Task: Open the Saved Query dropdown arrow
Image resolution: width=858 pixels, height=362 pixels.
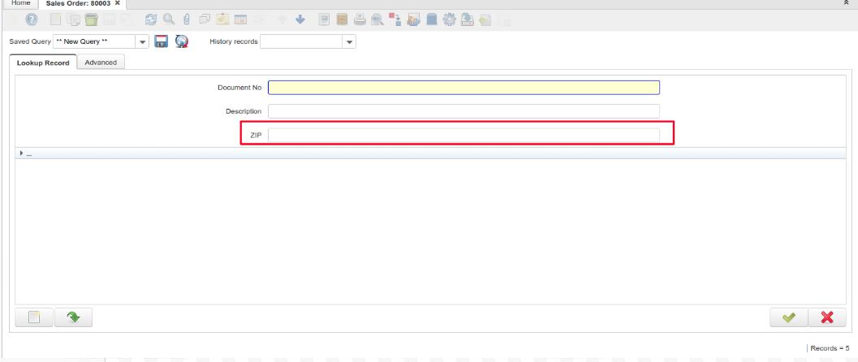Action: coord(142,41)
